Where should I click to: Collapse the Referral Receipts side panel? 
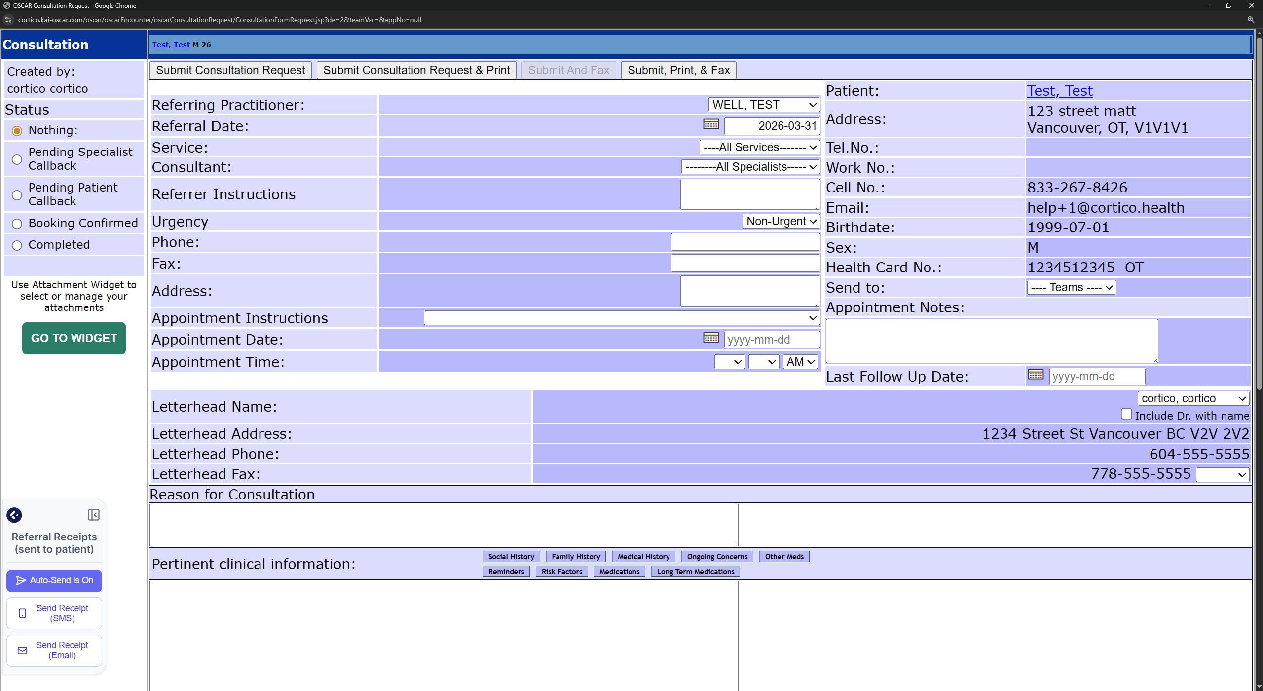point(93,515)
